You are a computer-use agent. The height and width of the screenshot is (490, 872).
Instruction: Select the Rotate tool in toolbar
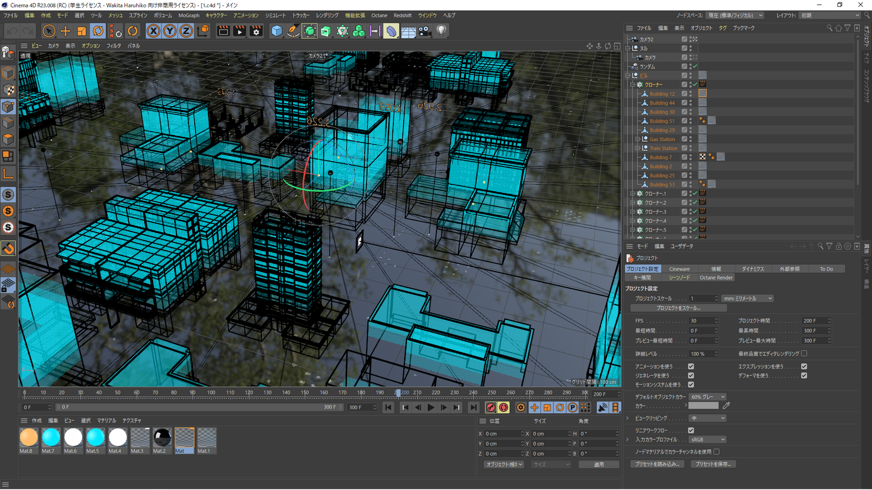[x=98, y=31]
